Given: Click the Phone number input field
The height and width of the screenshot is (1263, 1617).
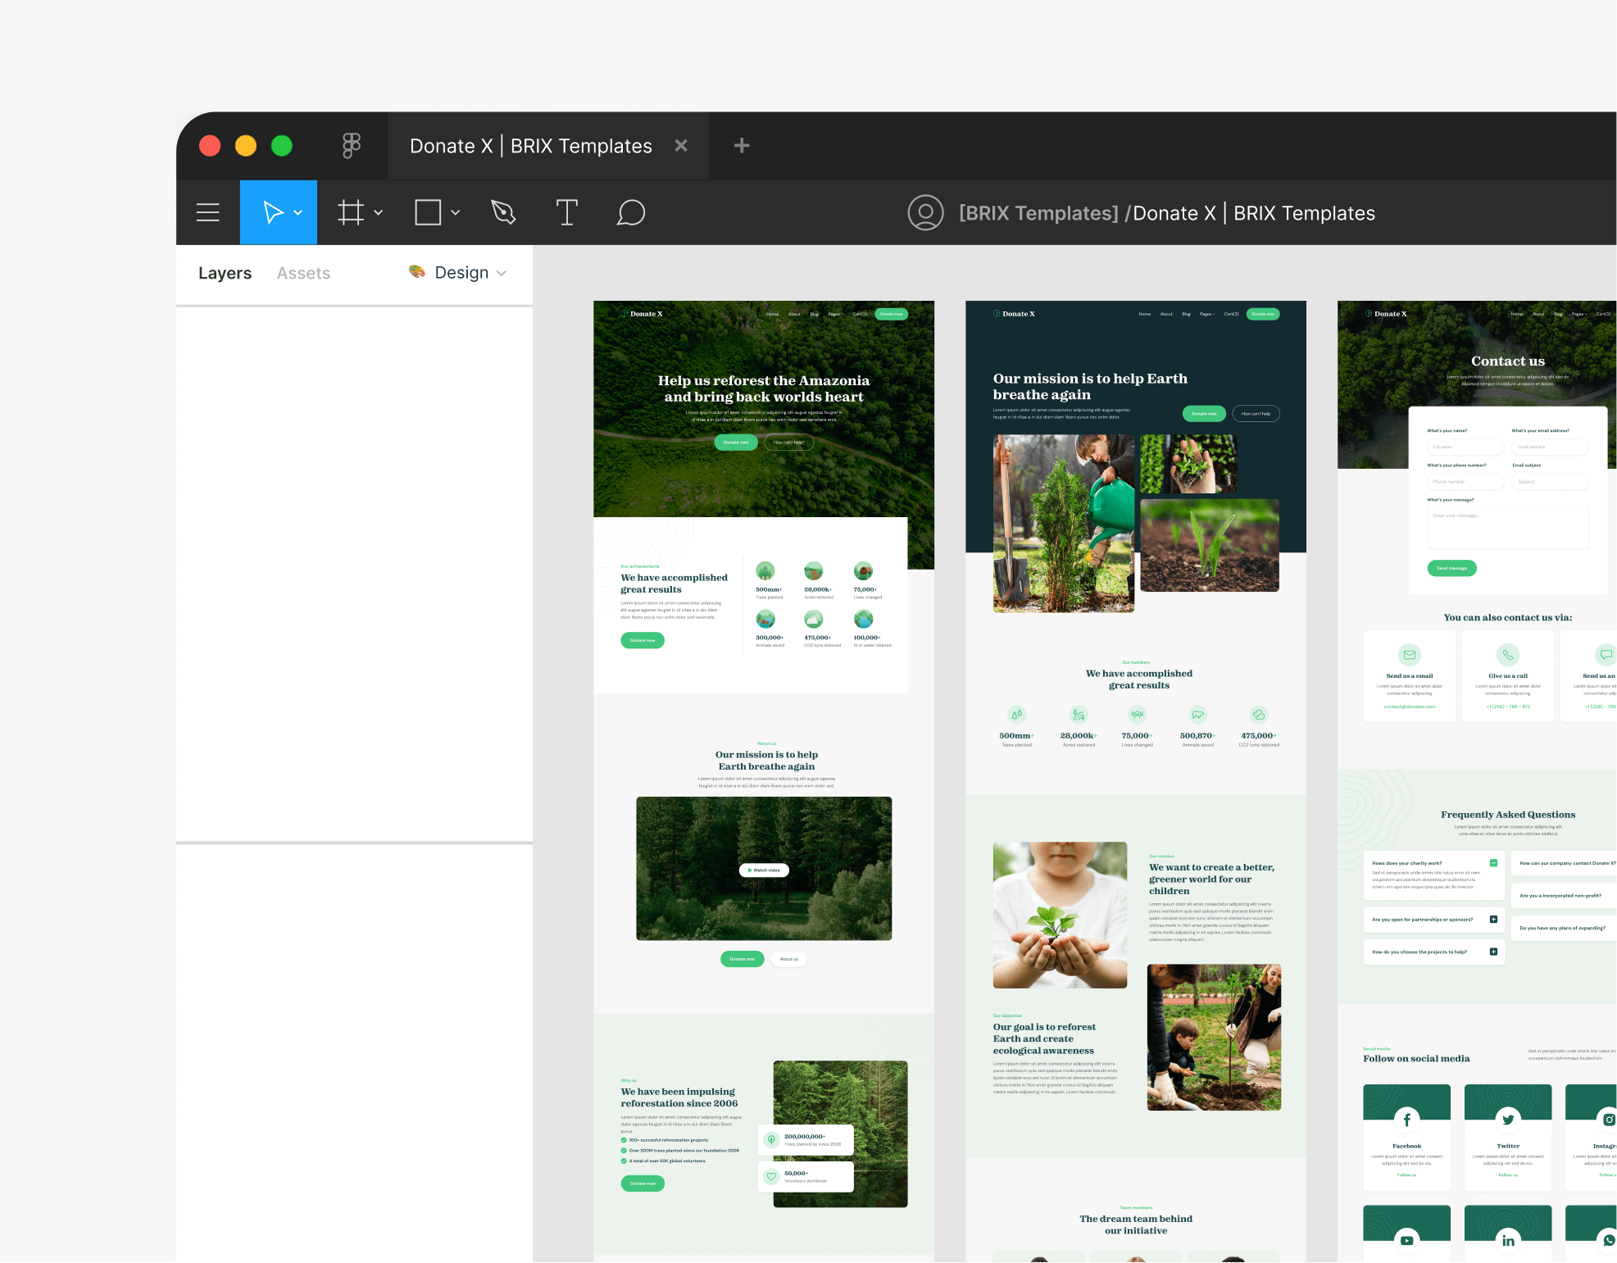Looking at the screenshot, I should [x=1465, y=482].
